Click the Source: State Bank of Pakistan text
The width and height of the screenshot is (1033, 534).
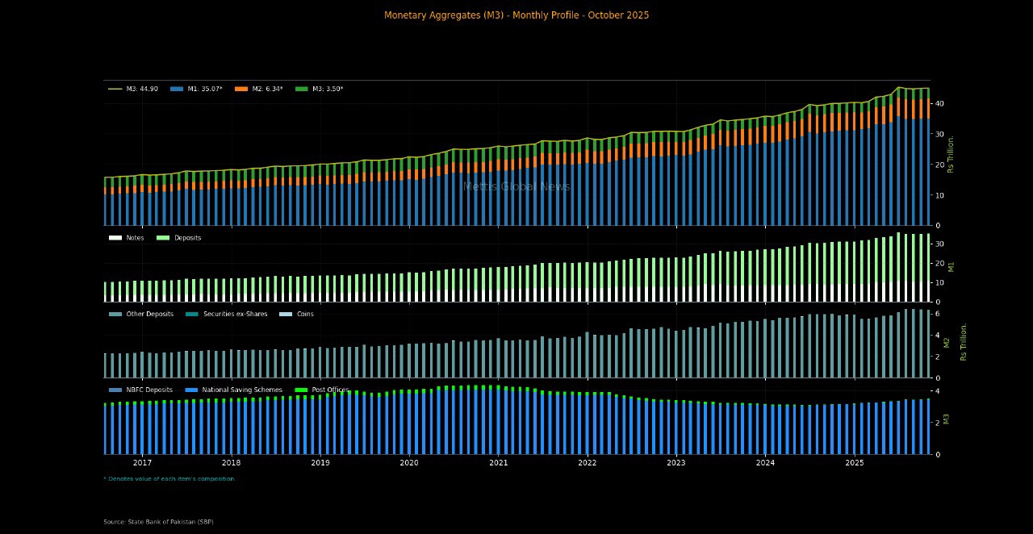[158, 522]
